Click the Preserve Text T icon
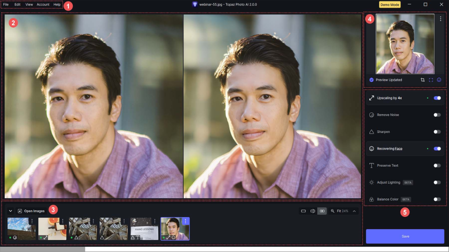This screenshot has width=449, height=252. [371, 165]
